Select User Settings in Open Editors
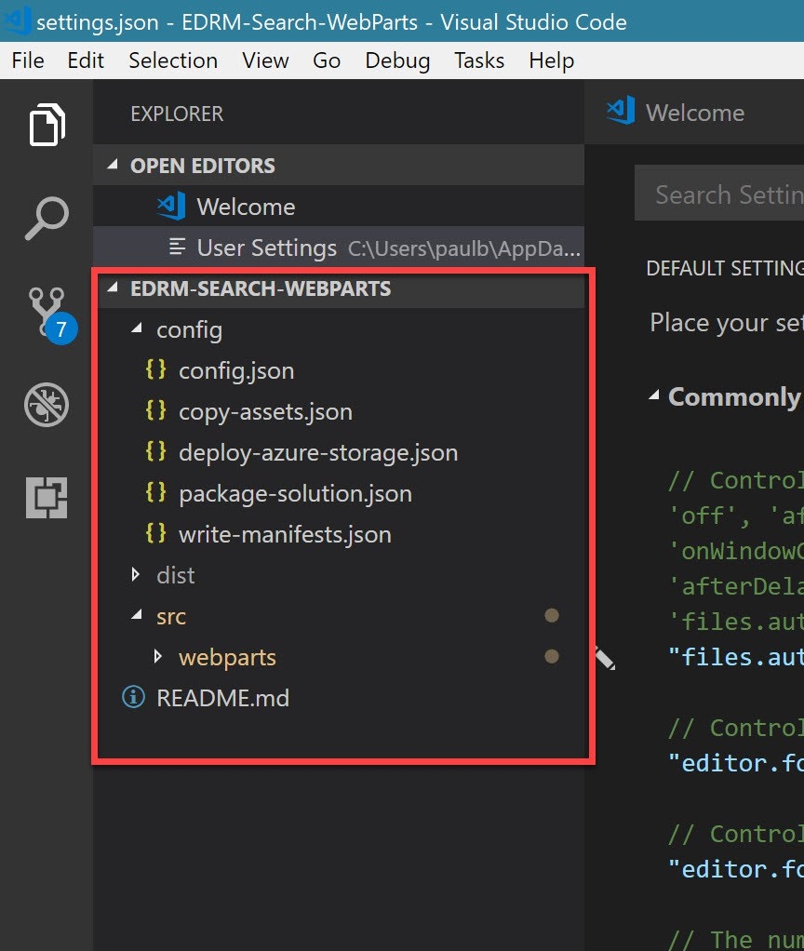 (x=266, y=248)
